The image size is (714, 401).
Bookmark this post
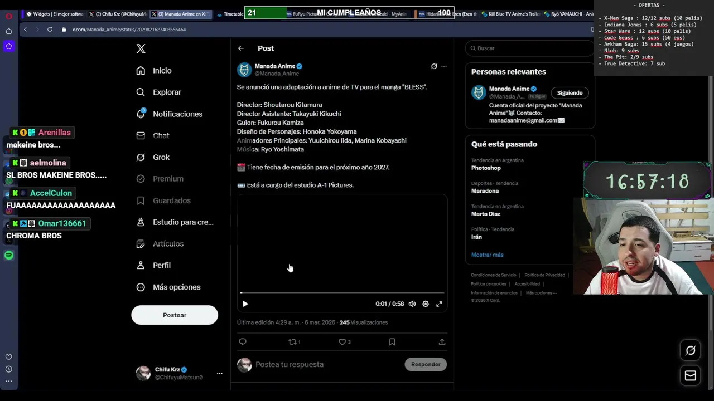point(392,342)
